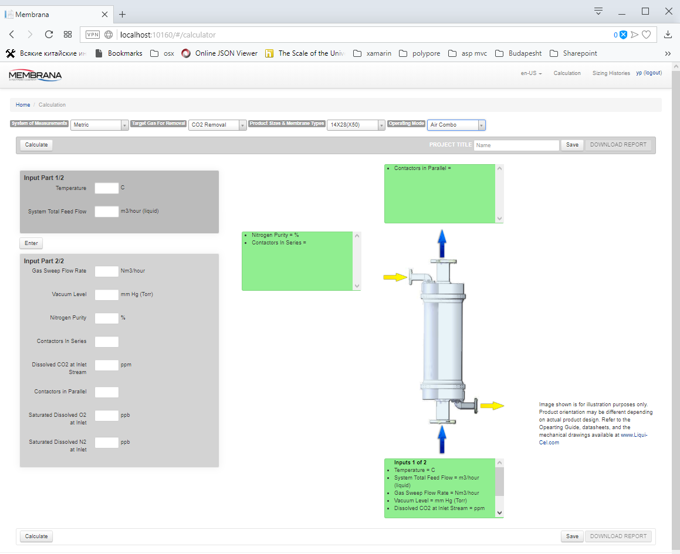Click the Membrana logo
Screen dimensions: 680x554
pos(35,76)
